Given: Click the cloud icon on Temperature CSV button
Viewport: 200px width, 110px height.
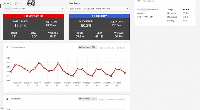Looking at the screenshot, I should click(x=80, y=47).
